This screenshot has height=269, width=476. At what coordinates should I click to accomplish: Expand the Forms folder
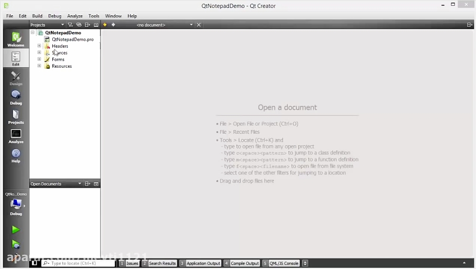point(39,59)
